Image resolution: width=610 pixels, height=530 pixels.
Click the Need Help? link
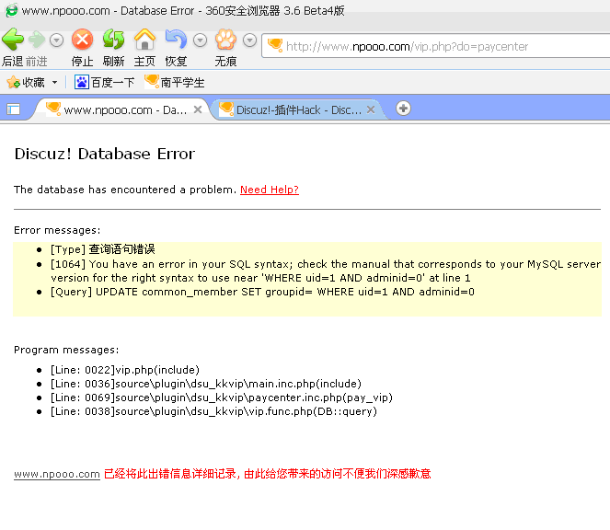270,190
